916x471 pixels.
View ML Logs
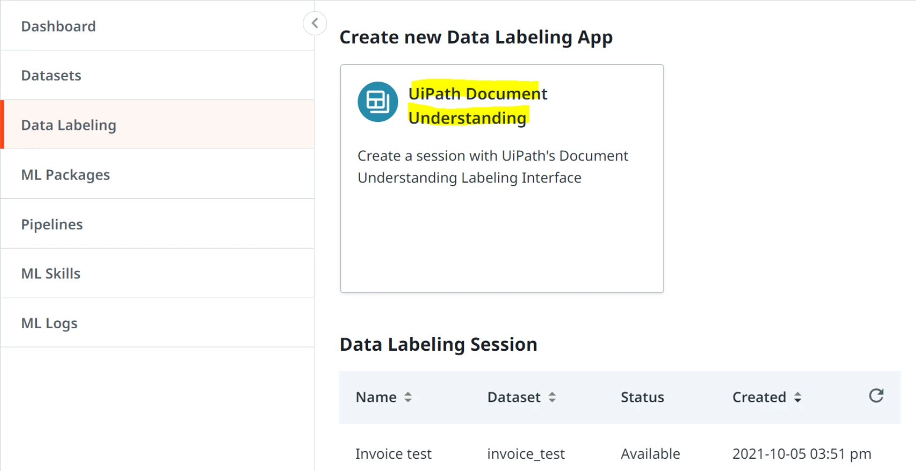point(157,323)
